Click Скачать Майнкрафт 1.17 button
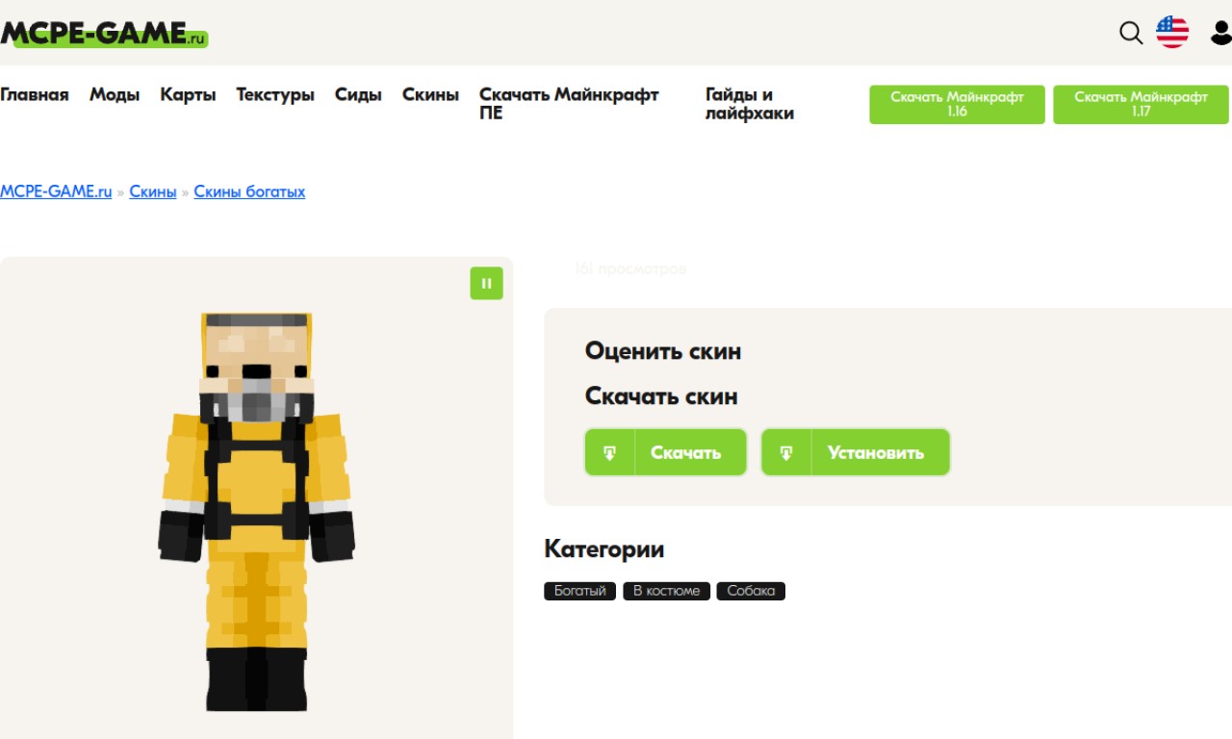The height and width of the screenshot is (739, 1232). (x=1141, y=104)
